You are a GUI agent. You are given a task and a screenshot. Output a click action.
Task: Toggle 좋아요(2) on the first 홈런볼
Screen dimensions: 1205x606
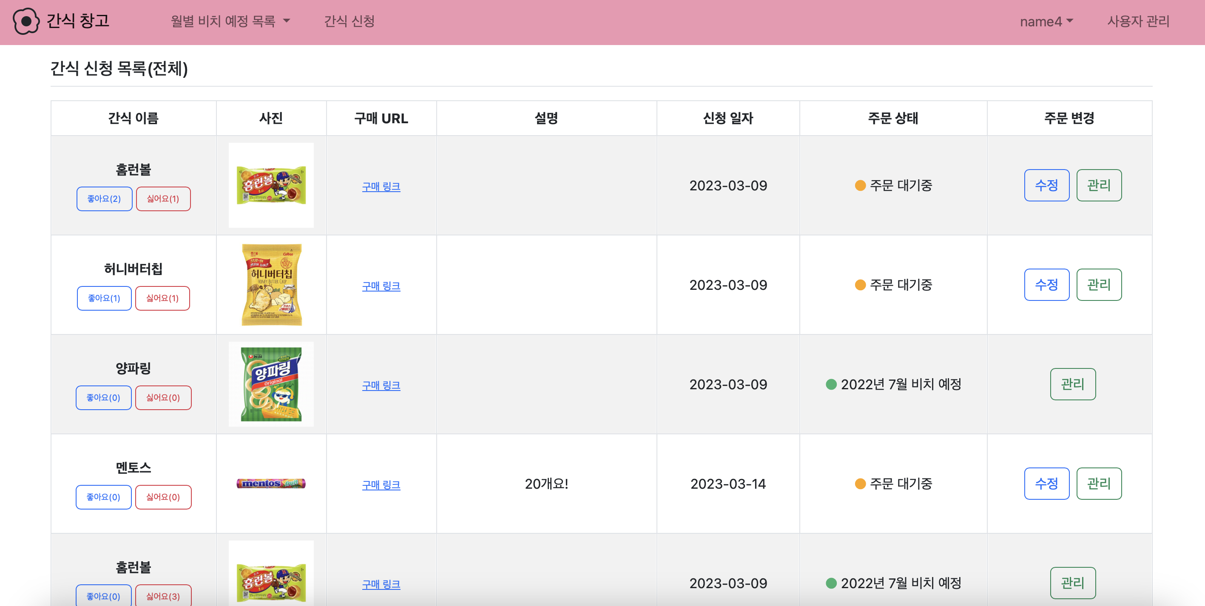pos(104,199)
